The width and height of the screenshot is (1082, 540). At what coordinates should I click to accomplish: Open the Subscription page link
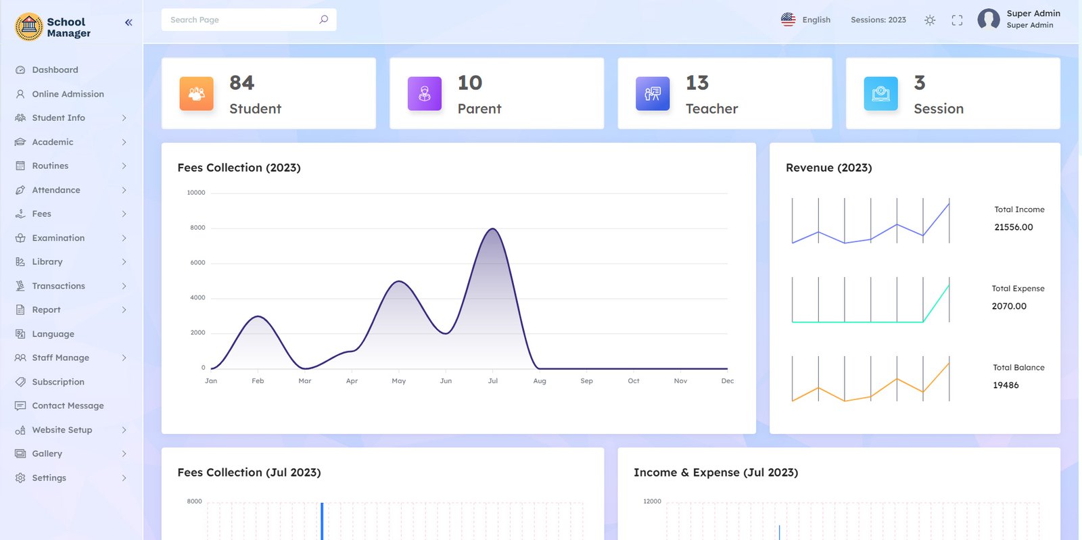click(x=58, y=382)
